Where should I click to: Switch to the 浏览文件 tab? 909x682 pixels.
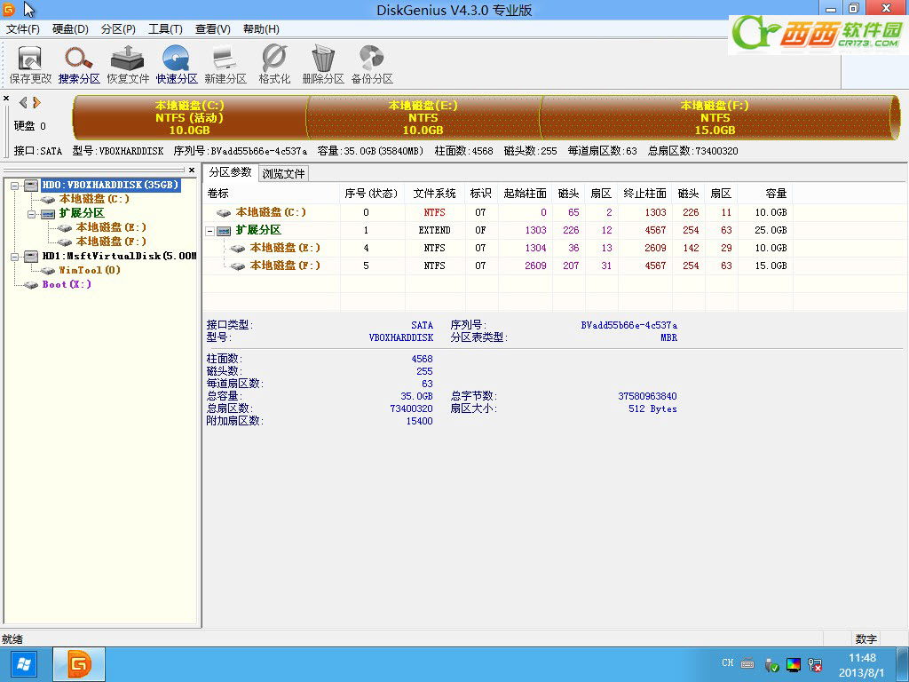[283, 173]
